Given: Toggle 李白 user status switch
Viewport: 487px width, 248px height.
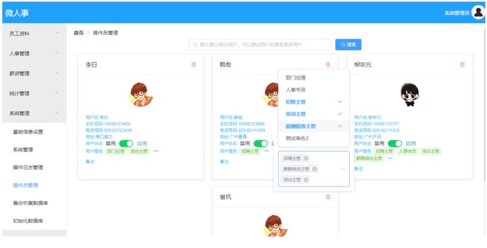Looking at the screenshot, I should (x=126, y=143).
